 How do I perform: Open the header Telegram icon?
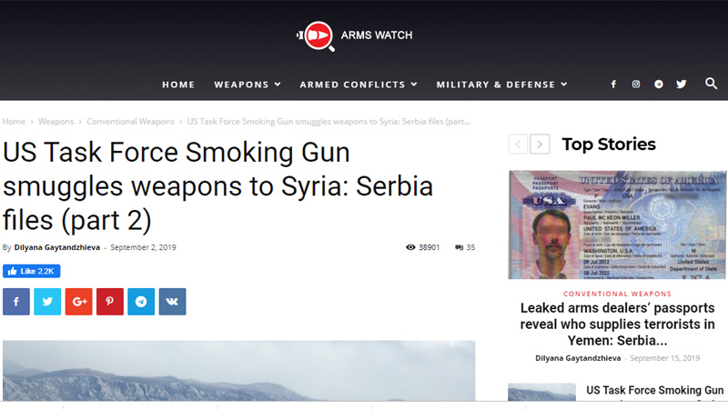pos(658,85)
